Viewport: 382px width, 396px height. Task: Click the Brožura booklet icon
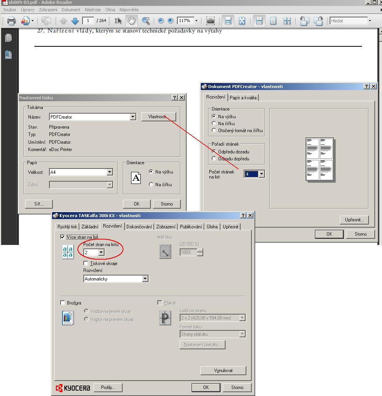[68, 318]
